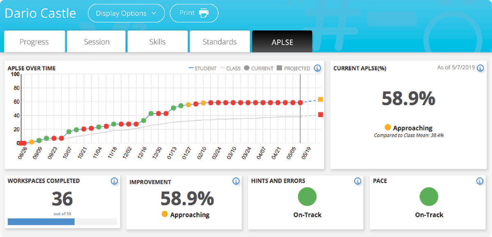492x237 pixels.
Task: Click the green Hints and Errors status circle
Action: (307, 196)
